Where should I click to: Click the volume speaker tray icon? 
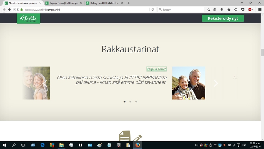196,145
